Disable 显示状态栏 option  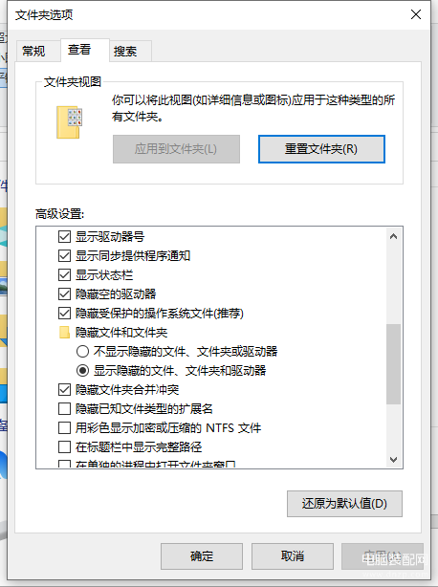64,274
